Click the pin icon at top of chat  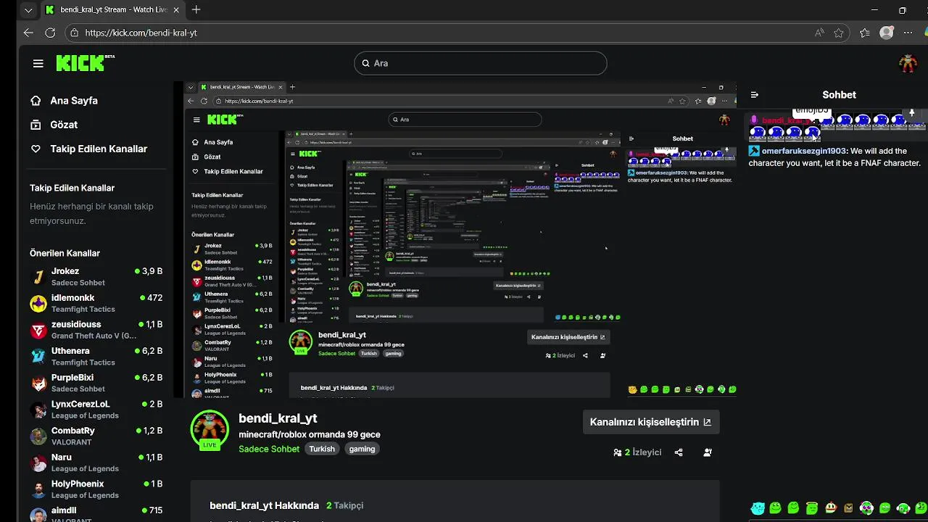coord(912,113)
